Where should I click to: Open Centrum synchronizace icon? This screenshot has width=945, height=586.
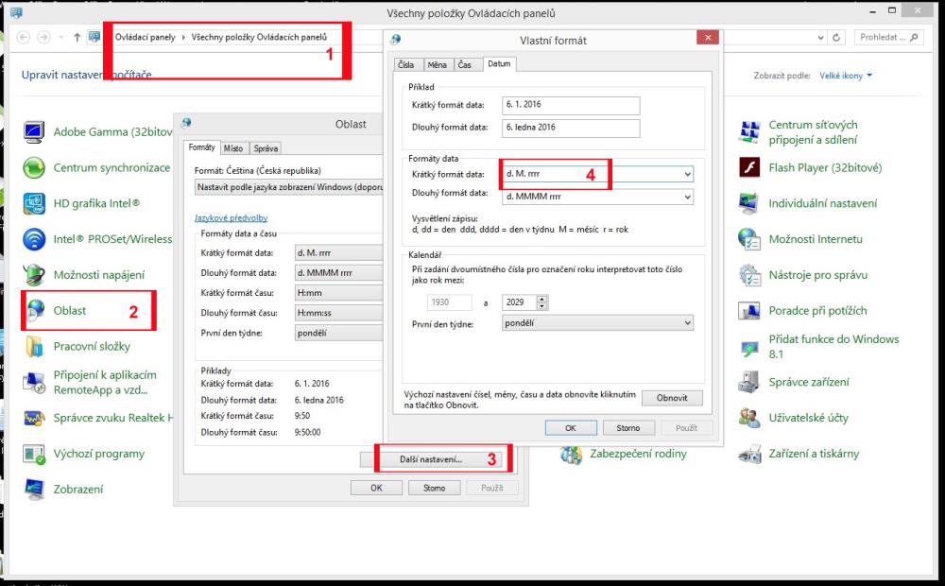[34, 167]
